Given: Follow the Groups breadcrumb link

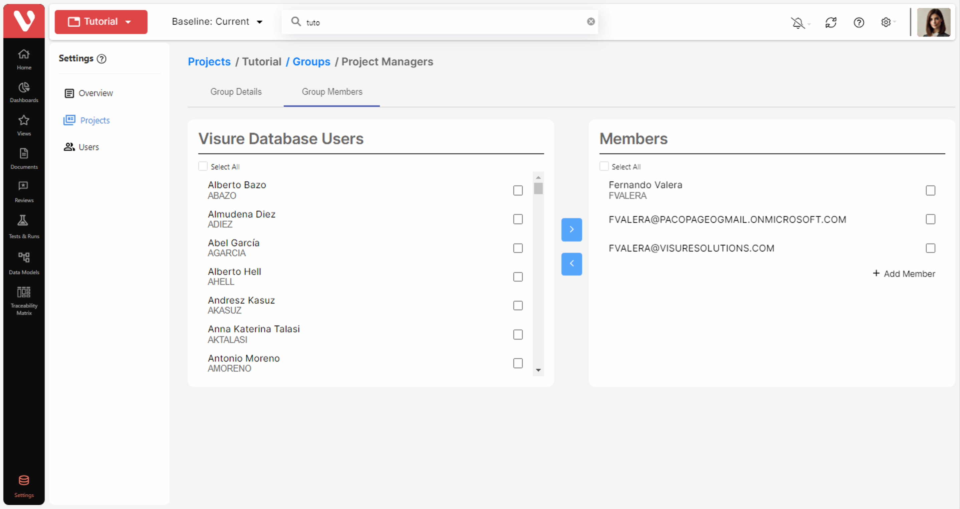Looking at the screenshot, I should pos(311,61).
